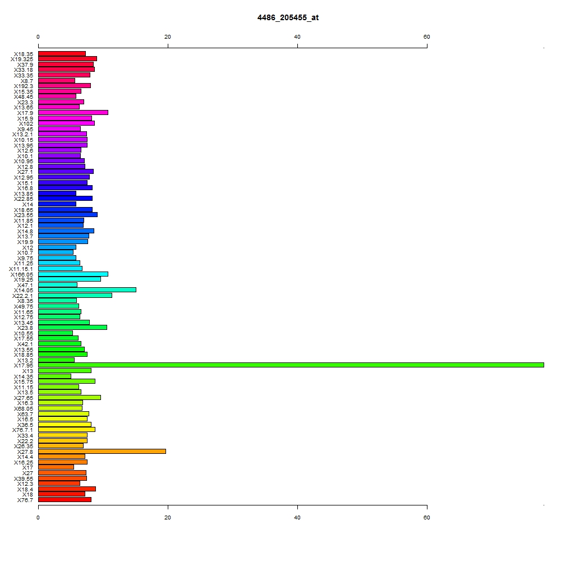
Task: Click the 0 tick on bottom axis
Action: point(38,518)
